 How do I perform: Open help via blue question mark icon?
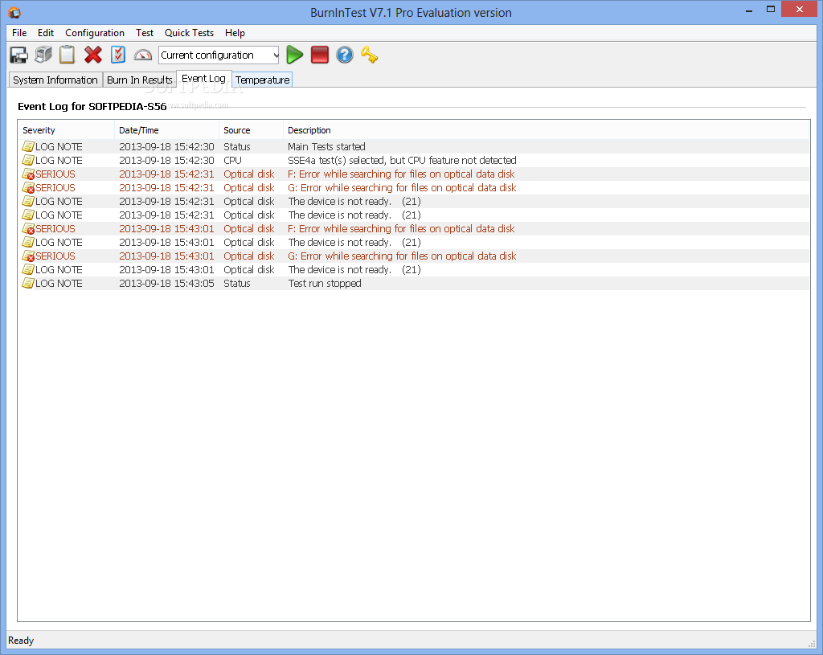pyautogui.click(x=345, y=55)
